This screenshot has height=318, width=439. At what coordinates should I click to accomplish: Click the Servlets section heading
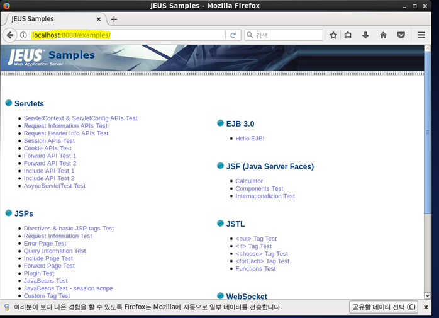(x=29, y=104)
